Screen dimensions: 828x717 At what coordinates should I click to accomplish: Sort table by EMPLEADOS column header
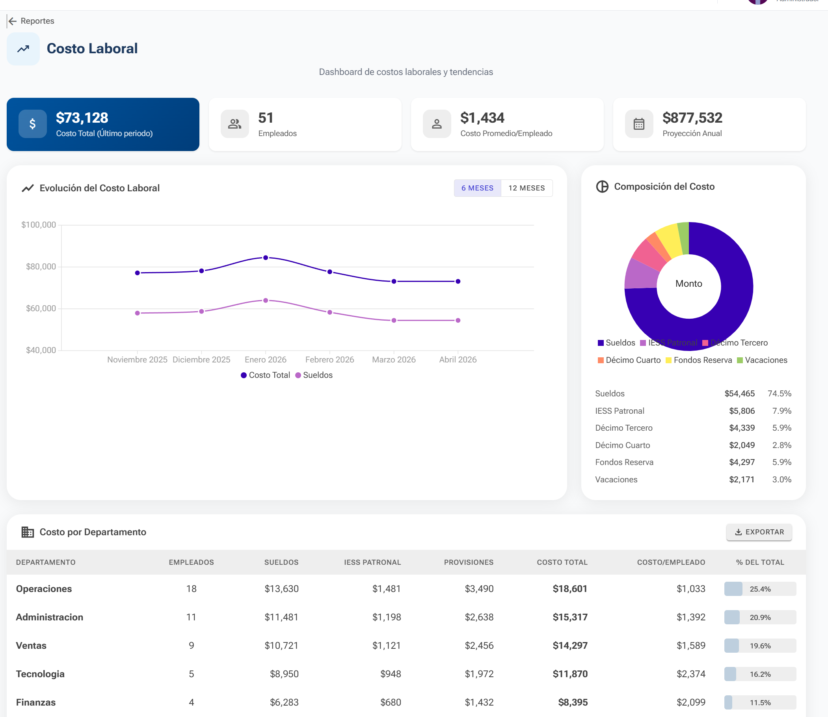click(x=191, y=562)
